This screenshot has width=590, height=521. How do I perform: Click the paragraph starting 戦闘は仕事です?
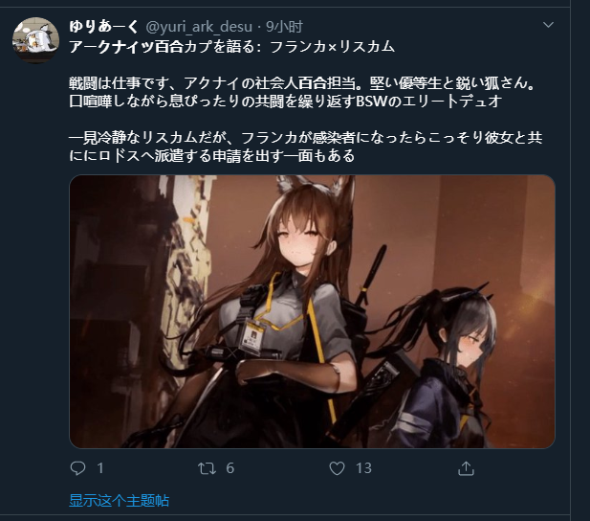point(302,92)
